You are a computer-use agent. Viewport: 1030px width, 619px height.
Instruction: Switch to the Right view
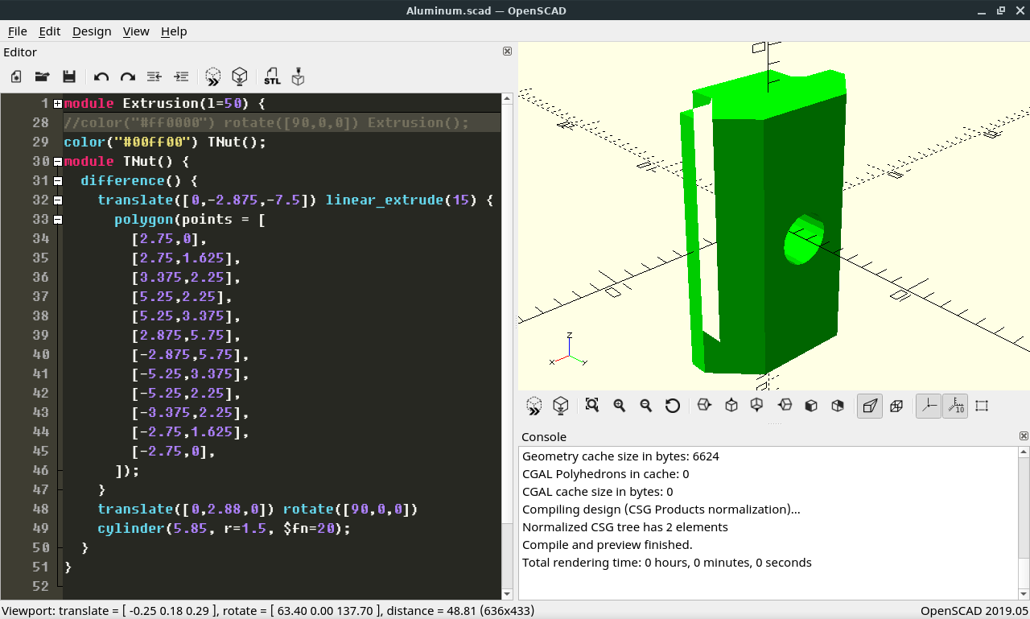tap(704, 406)
